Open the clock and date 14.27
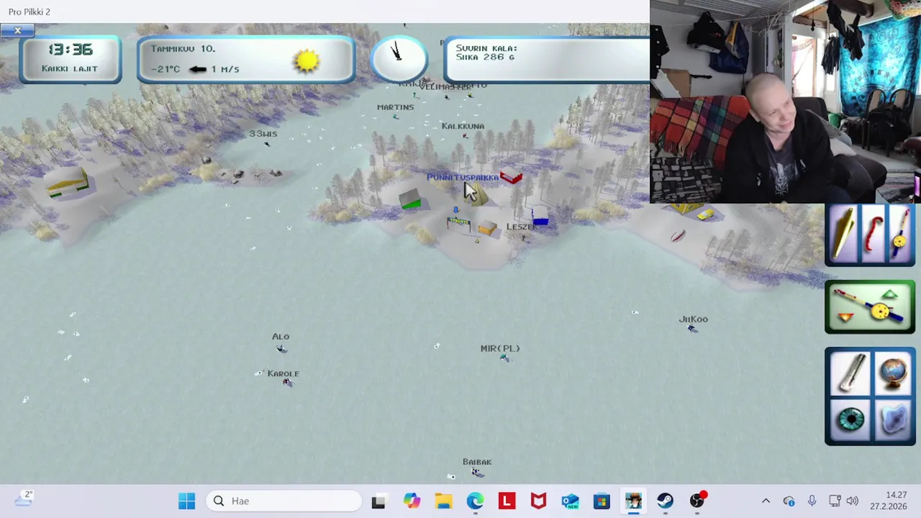Image resolution: width=921 pixels, height=518 pixels. tap(889, 501)
